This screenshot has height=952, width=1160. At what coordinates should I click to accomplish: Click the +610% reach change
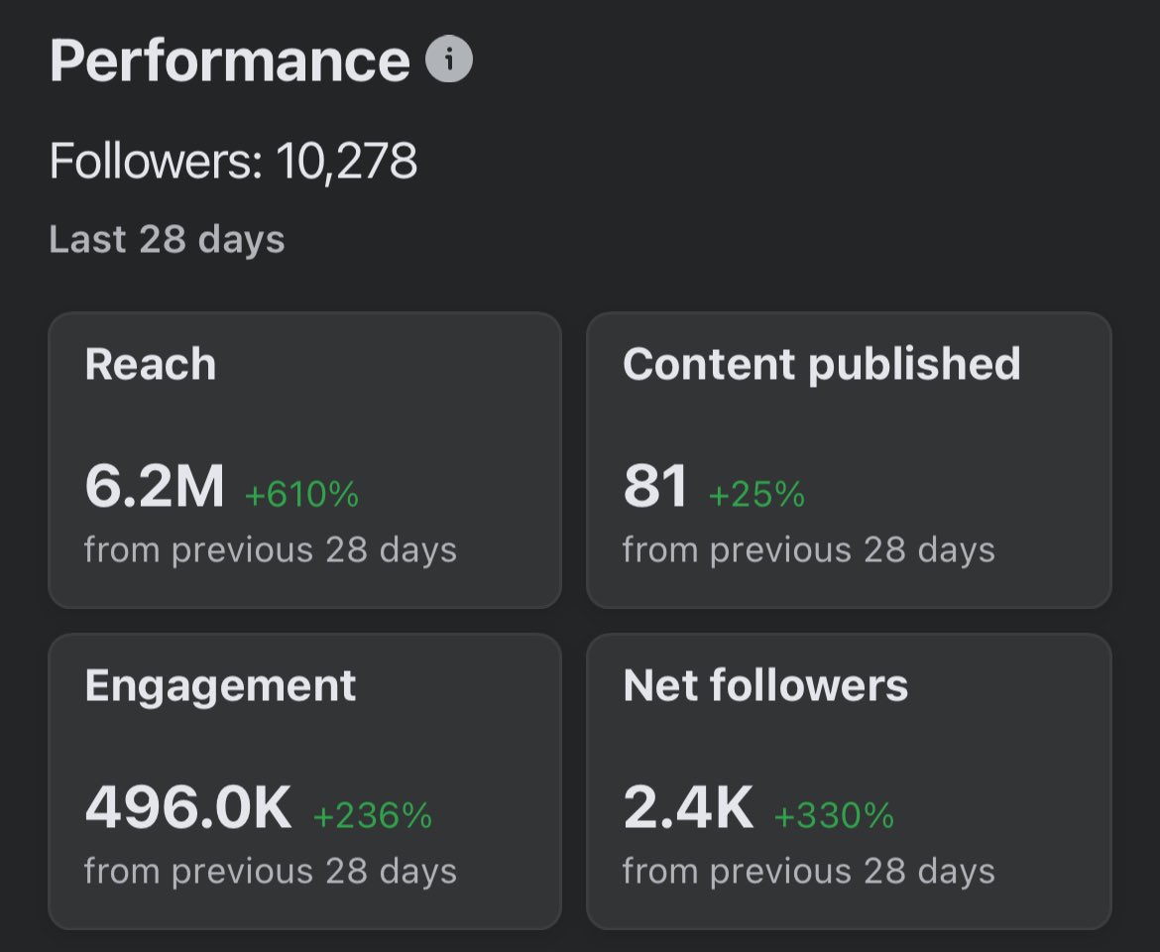pos(301,494)
